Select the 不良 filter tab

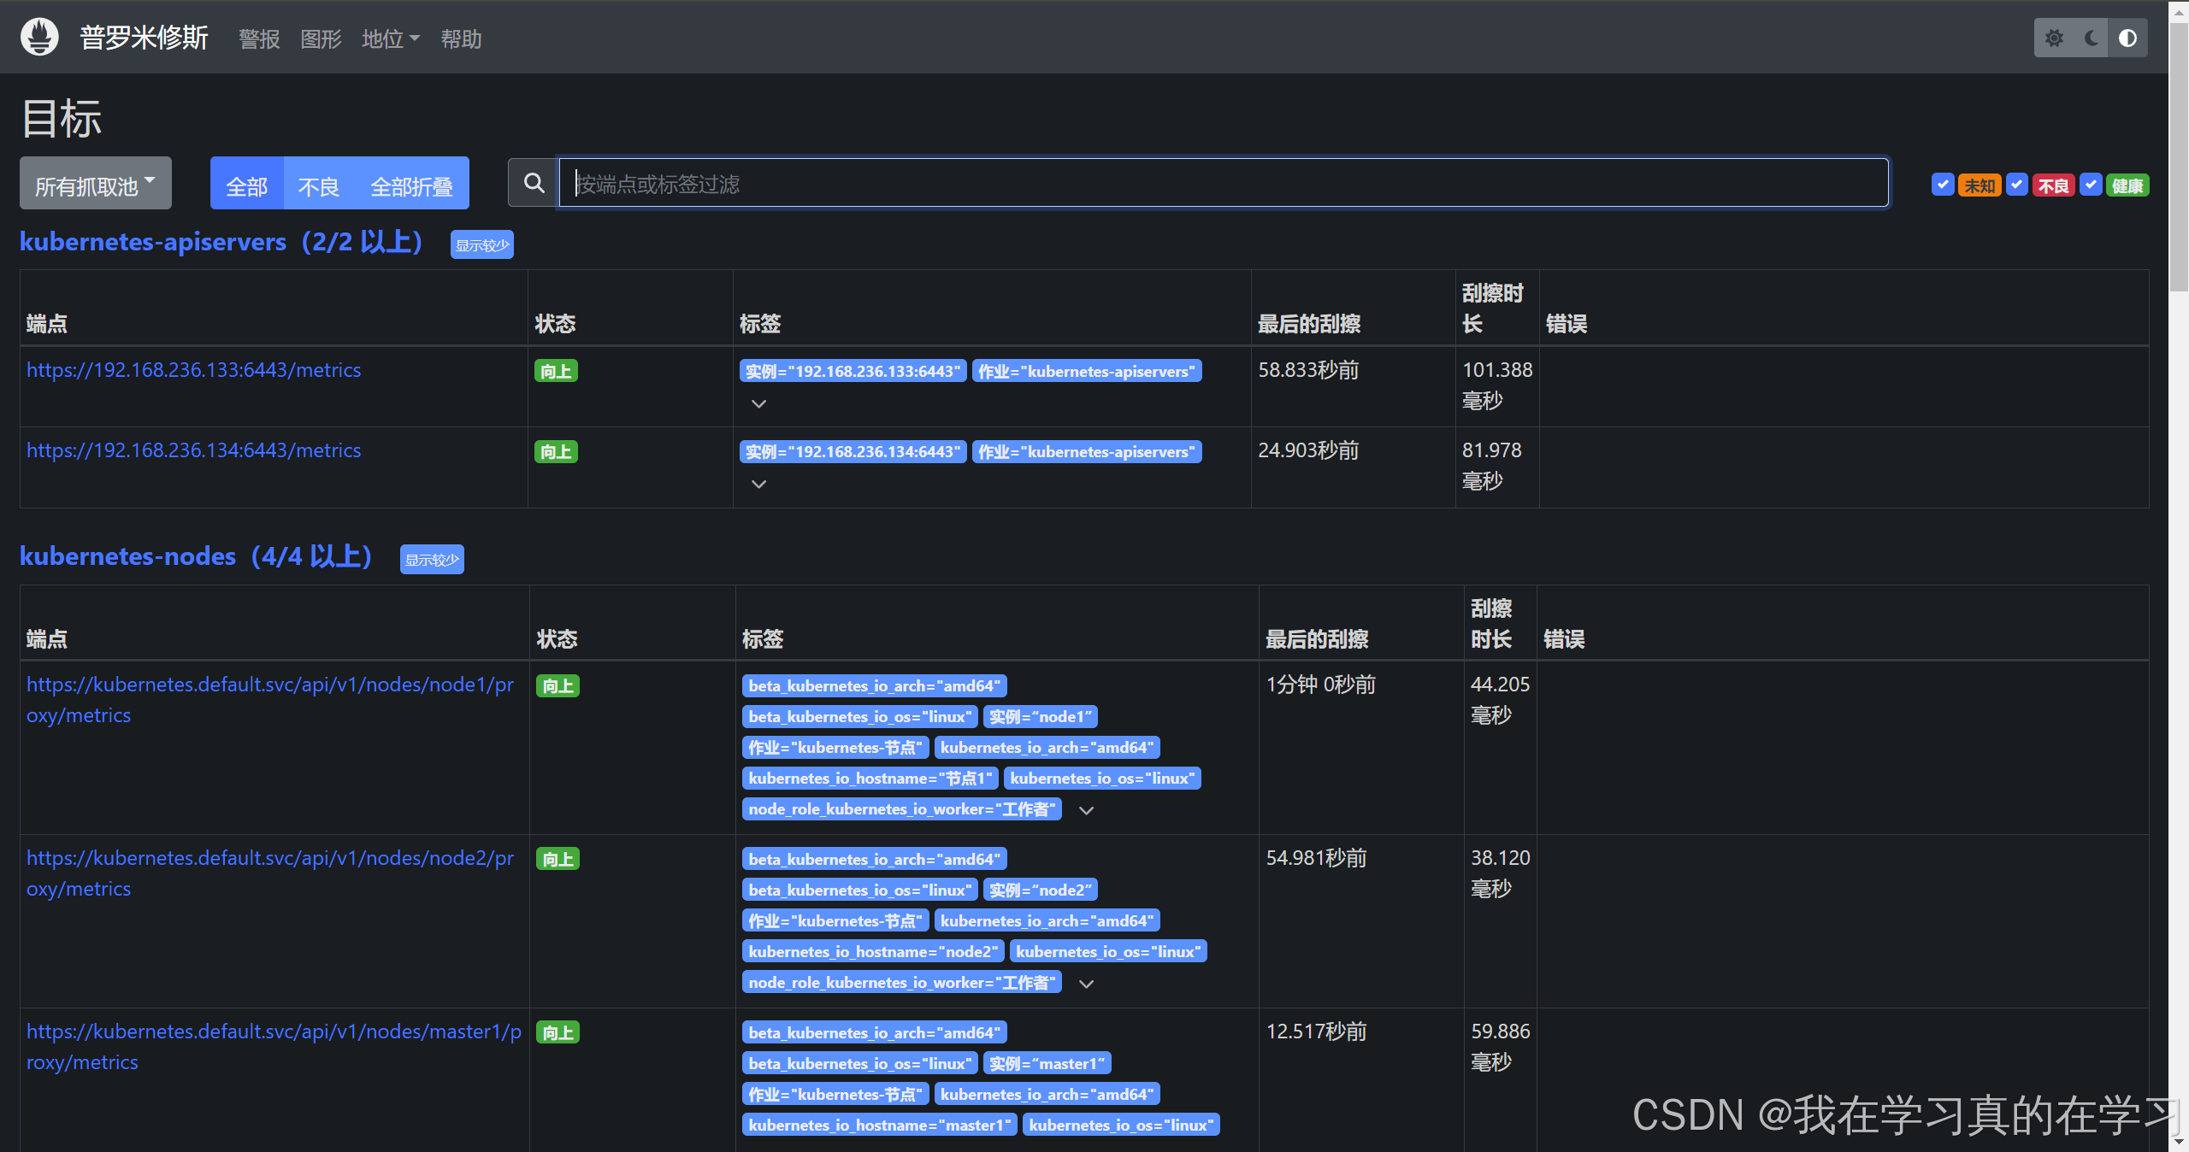click(319, 185)
